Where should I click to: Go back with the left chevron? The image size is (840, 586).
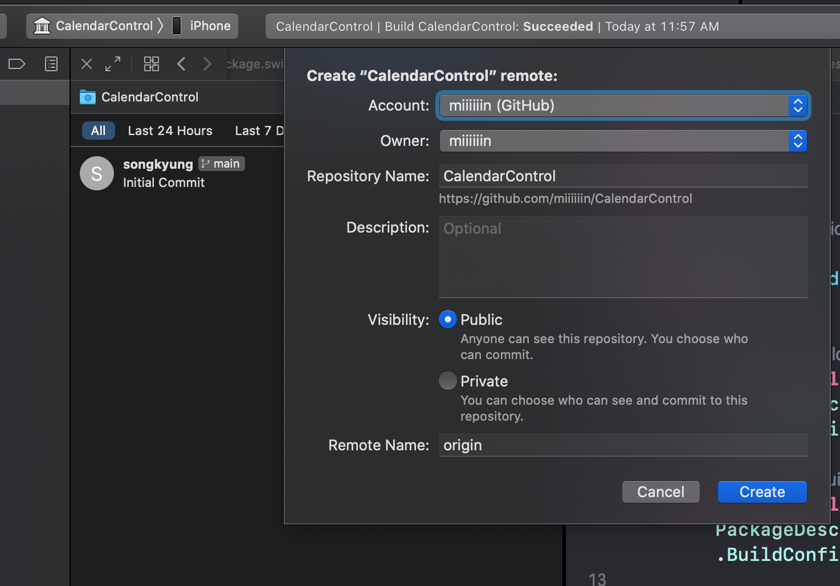(x=181, y=64)
